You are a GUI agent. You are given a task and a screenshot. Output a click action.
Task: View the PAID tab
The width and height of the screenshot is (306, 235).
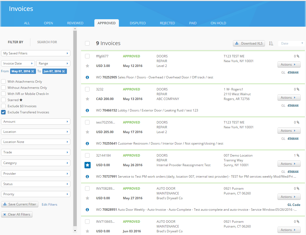point(193,23)
